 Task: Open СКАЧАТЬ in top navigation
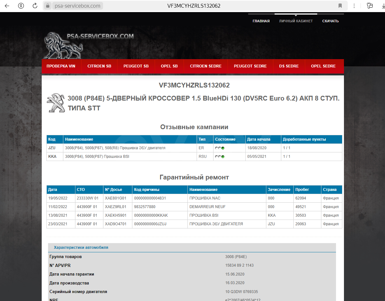pyautogui.click(x=330, y=21)
